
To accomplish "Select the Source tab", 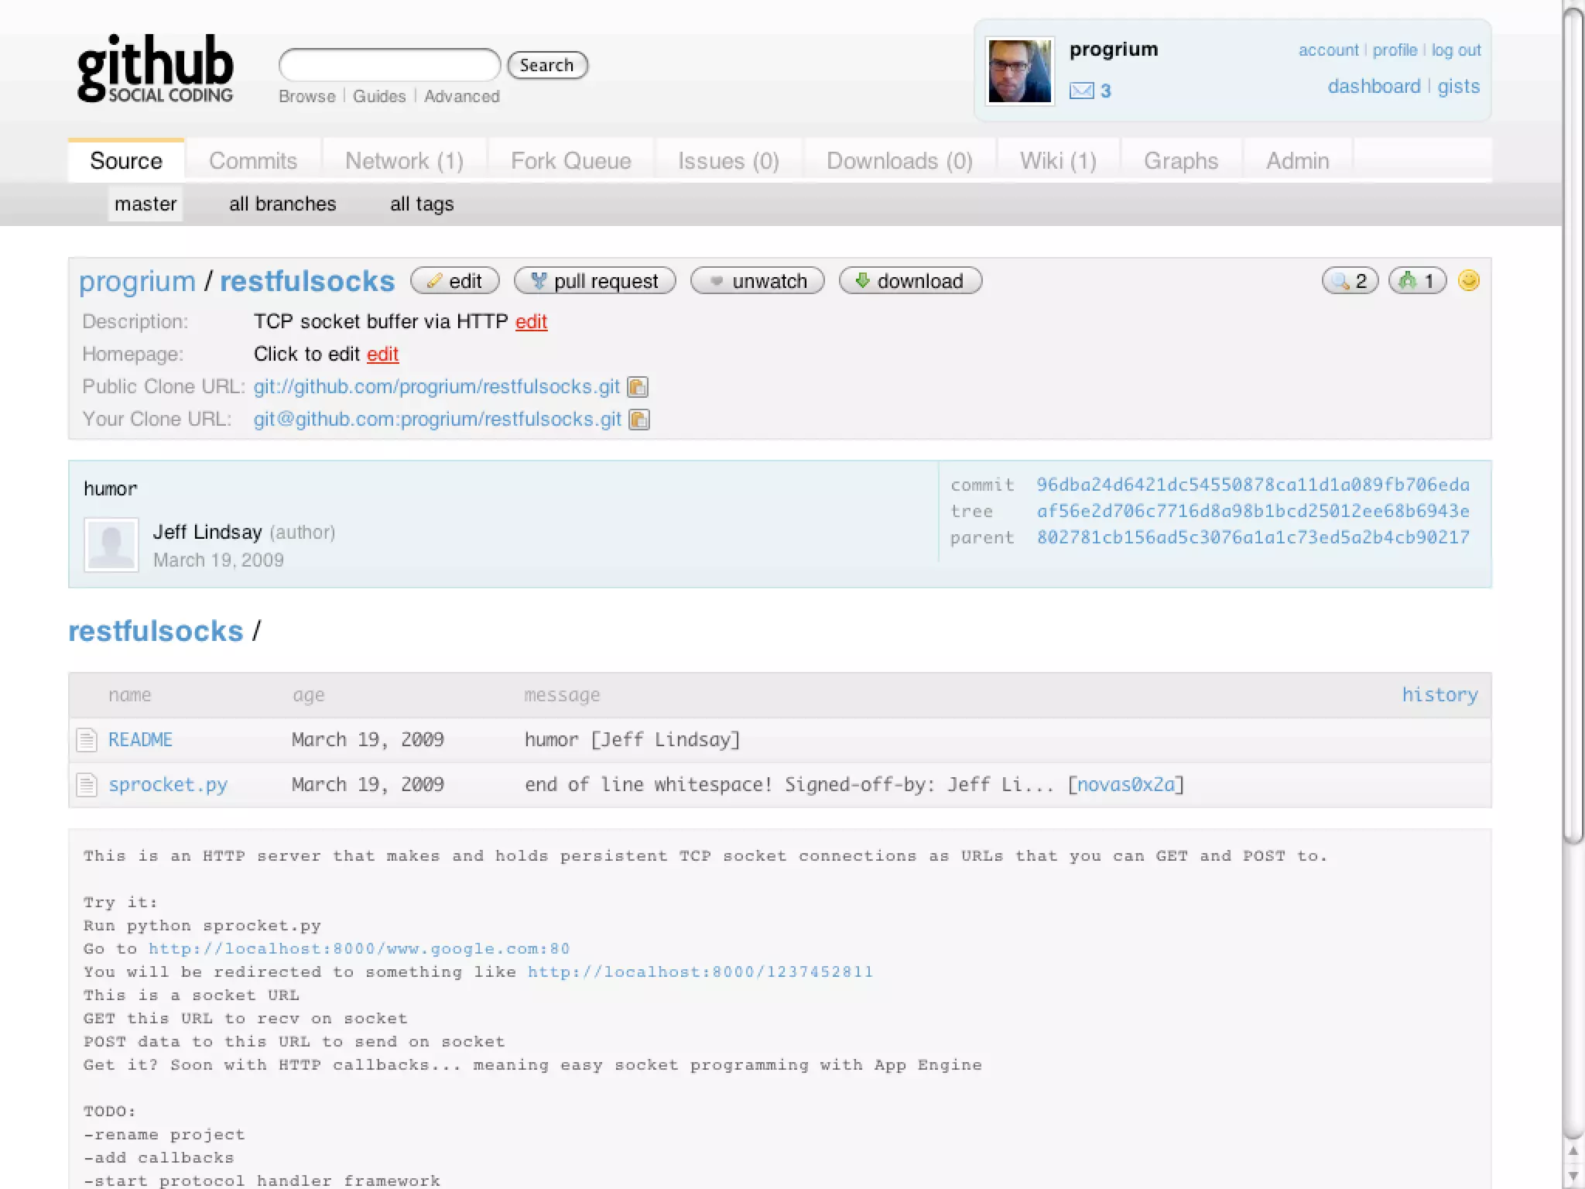I will tap(126, 160).
